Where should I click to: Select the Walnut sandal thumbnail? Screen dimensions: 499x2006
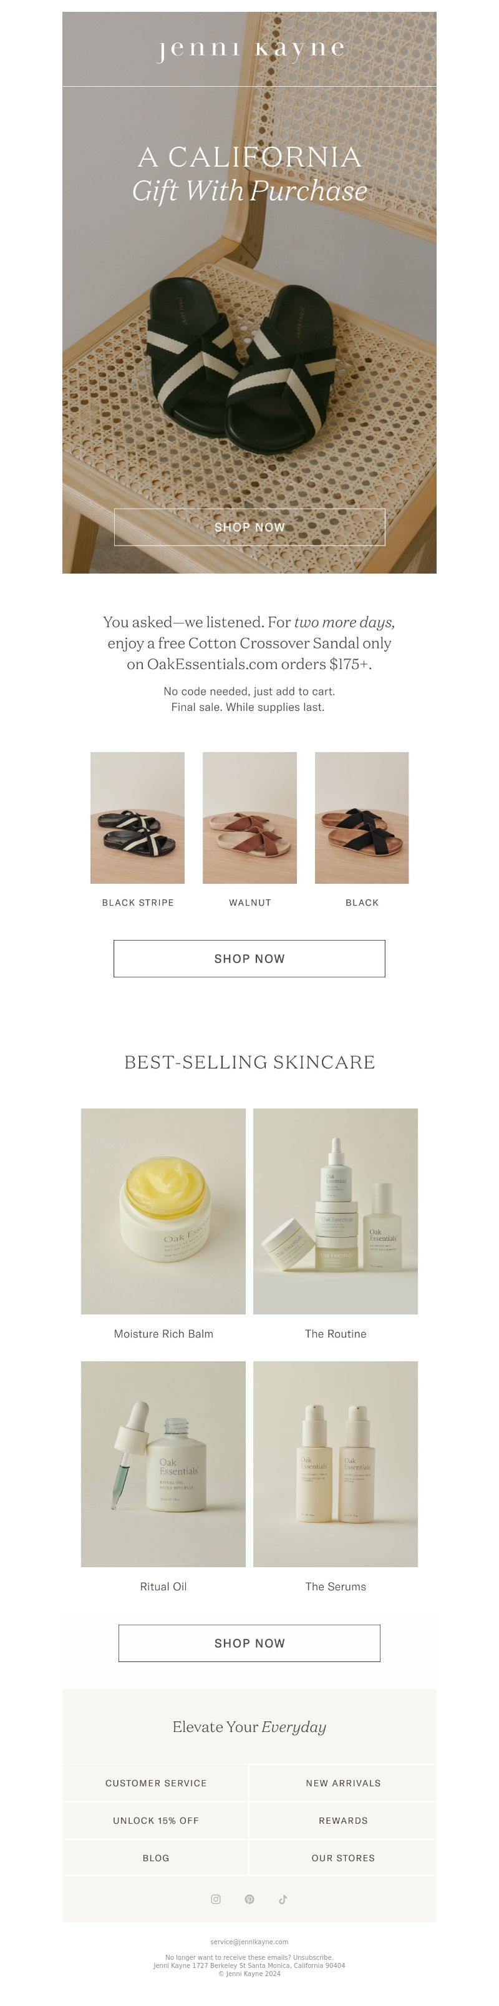[249, 818]
